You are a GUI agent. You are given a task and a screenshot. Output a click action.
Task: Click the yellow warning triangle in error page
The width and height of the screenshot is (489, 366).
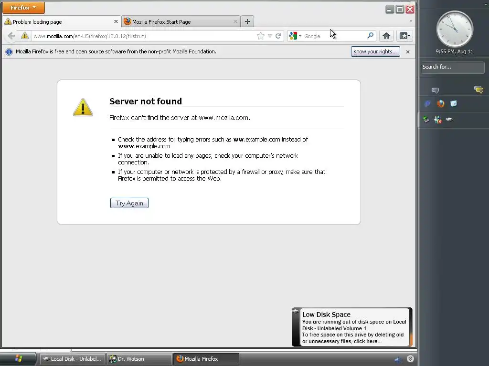83,107
